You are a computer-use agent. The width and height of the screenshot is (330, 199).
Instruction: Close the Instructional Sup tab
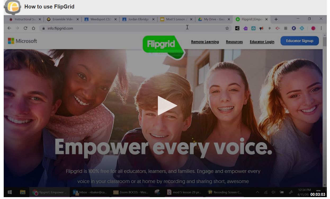[40, 19]
